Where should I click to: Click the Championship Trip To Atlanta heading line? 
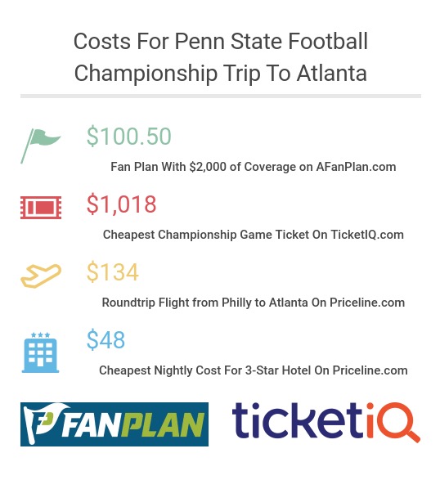pos(221,74)
